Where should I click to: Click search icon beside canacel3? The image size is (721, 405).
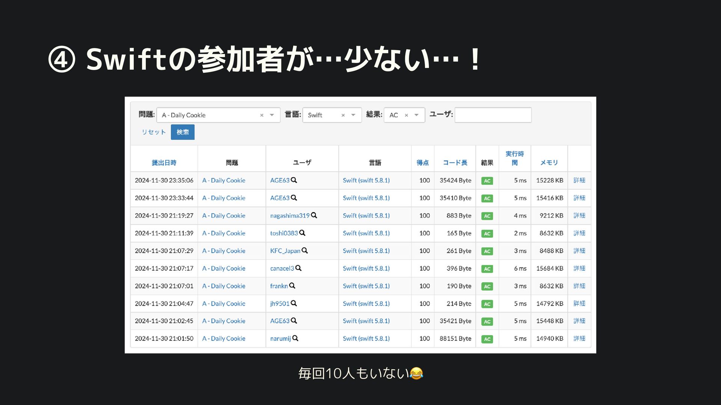[299, 268]
